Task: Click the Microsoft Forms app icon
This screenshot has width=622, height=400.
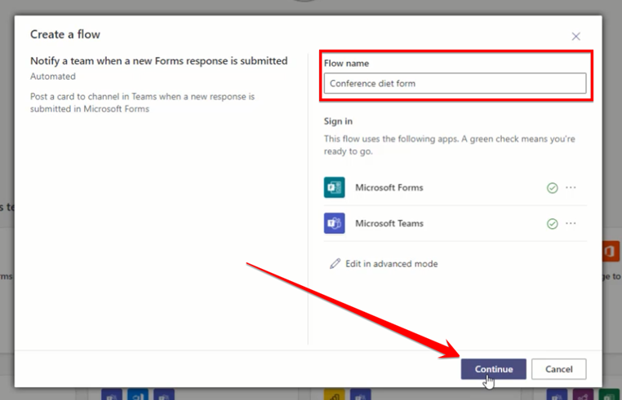Action: coord(335,187)
